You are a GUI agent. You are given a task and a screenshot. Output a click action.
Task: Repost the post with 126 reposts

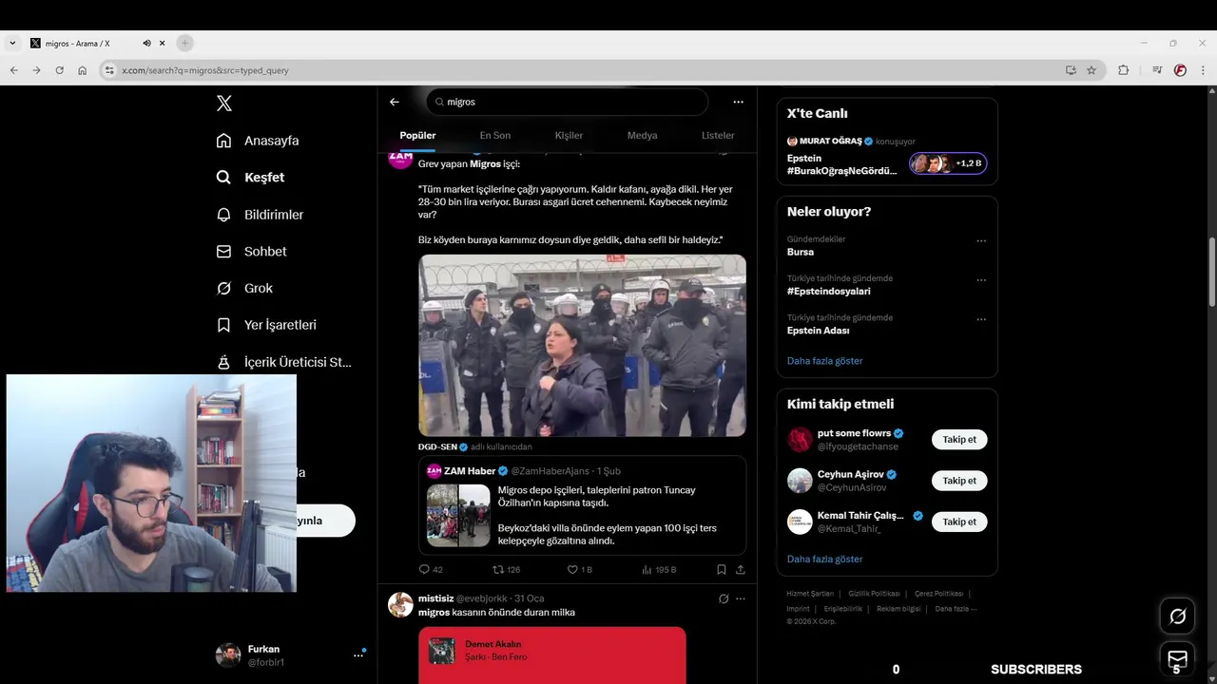pyautogui.click(x=506, y=570)
